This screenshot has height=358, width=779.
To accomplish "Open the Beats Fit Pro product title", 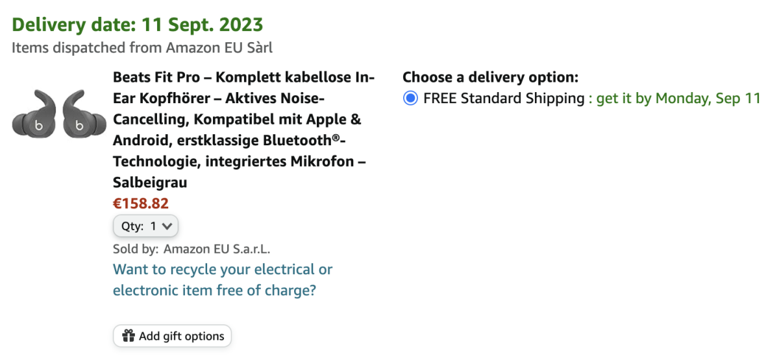I will tap(243, 130).
